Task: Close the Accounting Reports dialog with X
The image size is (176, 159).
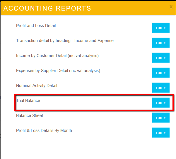Action: [x=171, y=7]
